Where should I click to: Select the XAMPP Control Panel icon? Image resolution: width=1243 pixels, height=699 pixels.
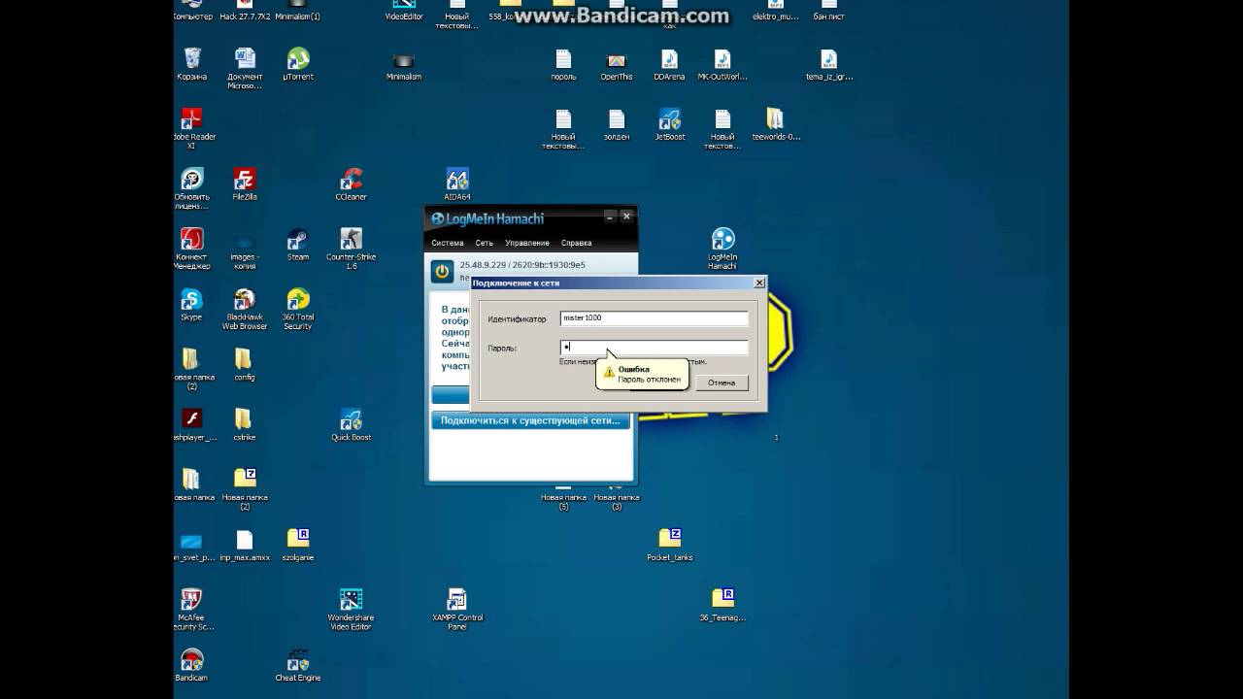[x=457, y=610]
